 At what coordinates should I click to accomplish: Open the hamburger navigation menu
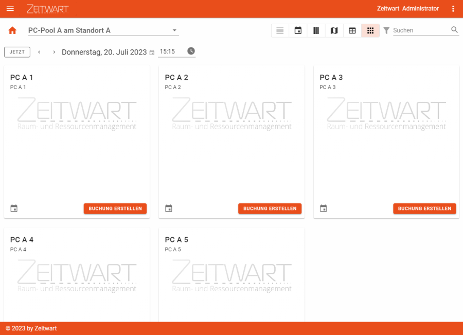[x=10, y=9]
